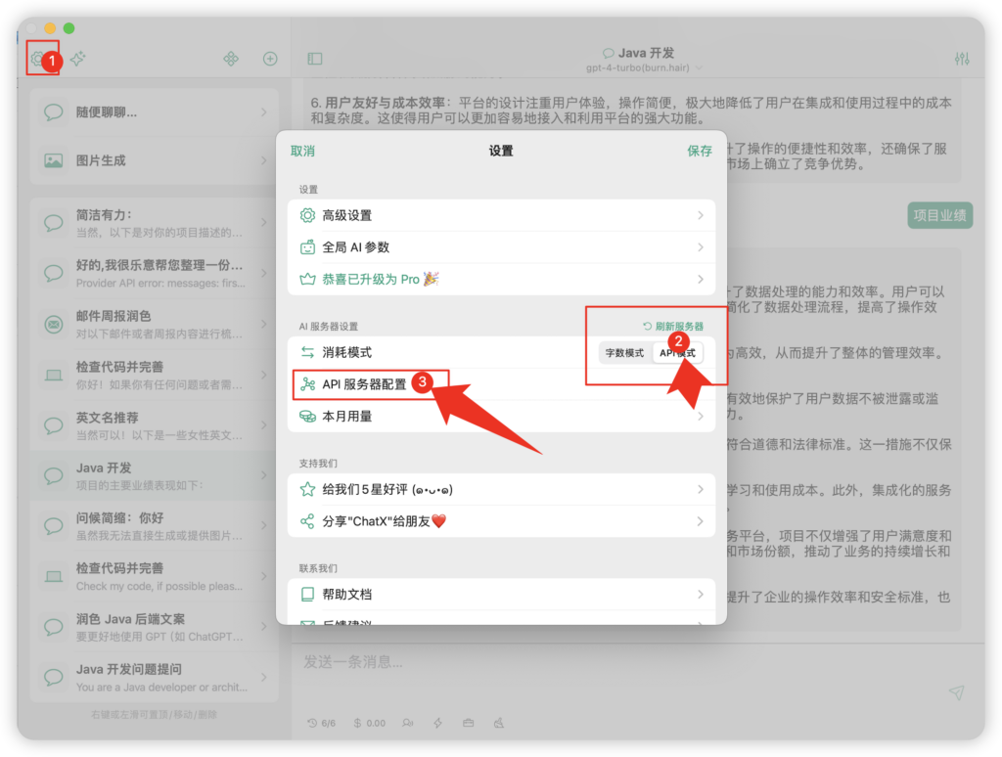This screenshot has height=757, width=1002.
Task: Click the broom clear-chat icon
Action: 498,723
